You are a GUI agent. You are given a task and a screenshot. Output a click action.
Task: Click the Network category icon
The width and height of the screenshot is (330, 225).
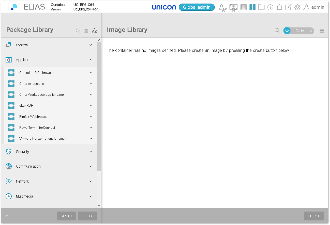(x=9, y=181)
